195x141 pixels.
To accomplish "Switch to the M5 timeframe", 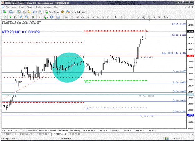I will click(72, 17).
